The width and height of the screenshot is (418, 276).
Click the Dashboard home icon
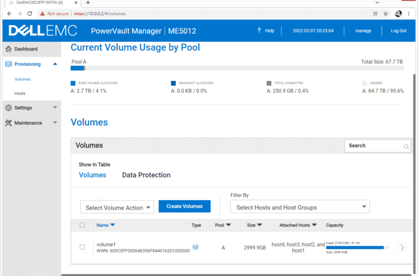coord(9,49)
